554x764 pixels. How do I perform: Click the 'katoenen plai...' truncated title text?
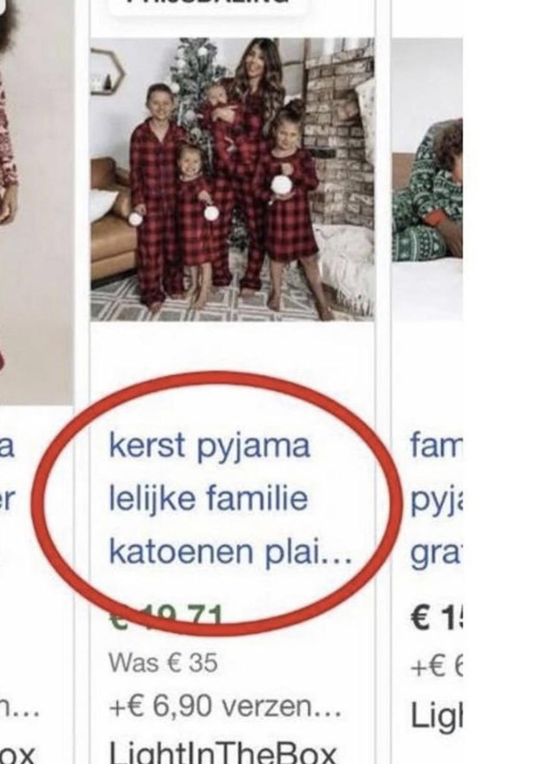click(230, 552)
